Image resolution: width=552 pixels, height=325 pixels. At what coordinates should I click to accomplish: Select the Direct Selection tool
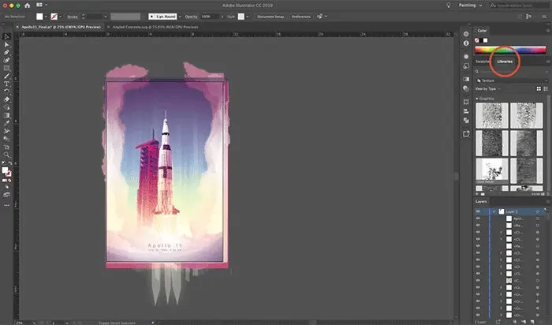[x=6, y=45]
